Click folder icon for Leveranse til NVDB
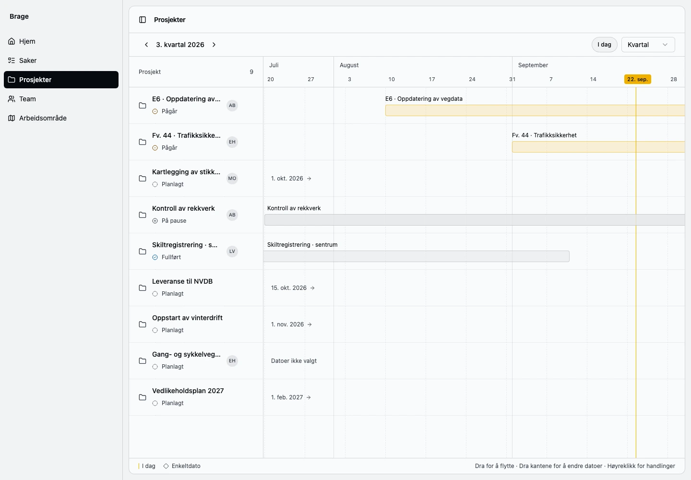The height and width of the screenshot is (480, 691). pyautogui.click(x=143, y=288)
